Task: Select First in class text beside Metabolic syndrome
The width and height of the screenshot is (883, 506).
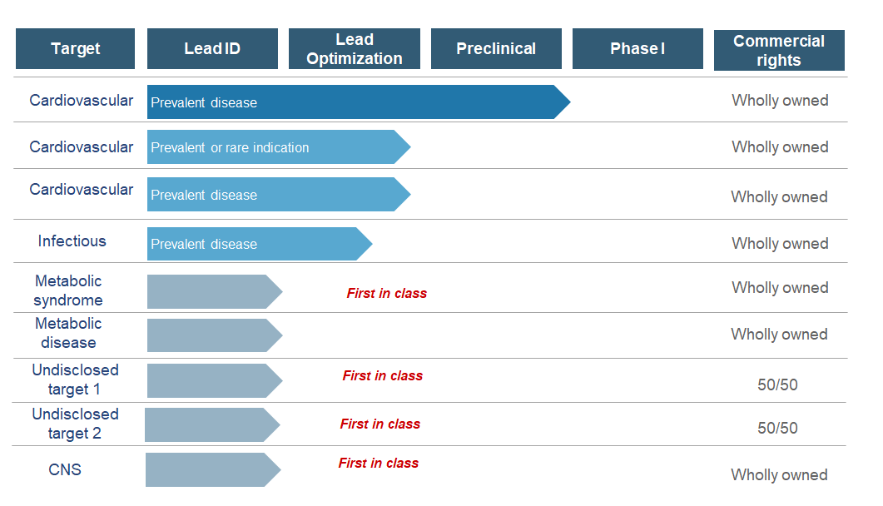Action: (x=386, y=293)
